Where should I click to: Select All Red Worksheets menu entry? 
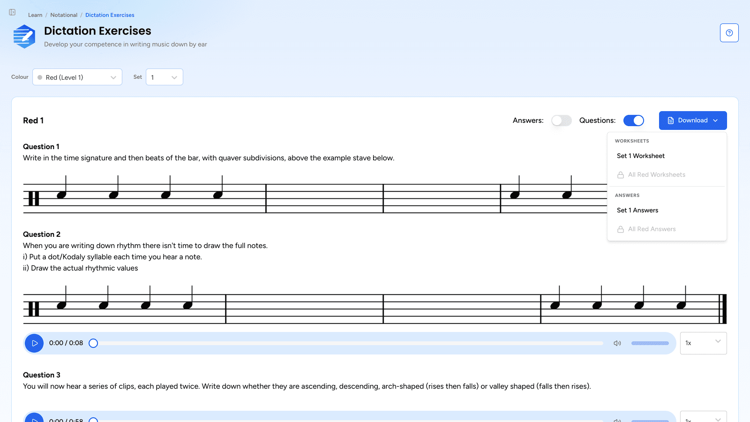(x=667, y=175)
